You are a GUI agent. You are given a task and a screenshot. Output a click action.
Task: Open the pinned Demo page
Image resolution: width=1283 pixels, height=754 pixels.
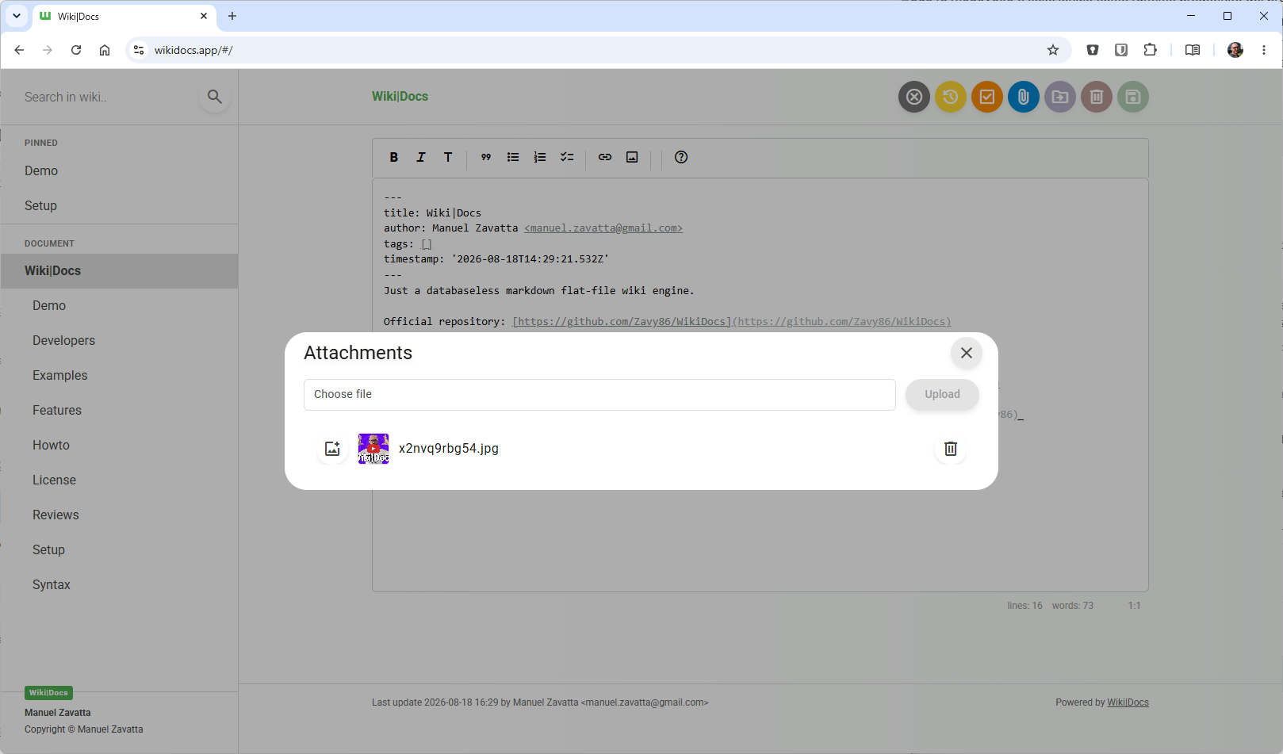coord(119,170)
